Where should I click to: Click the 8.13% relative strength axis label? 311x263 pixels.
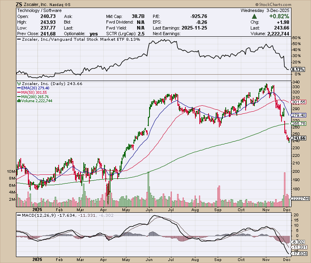coord(298,69)
